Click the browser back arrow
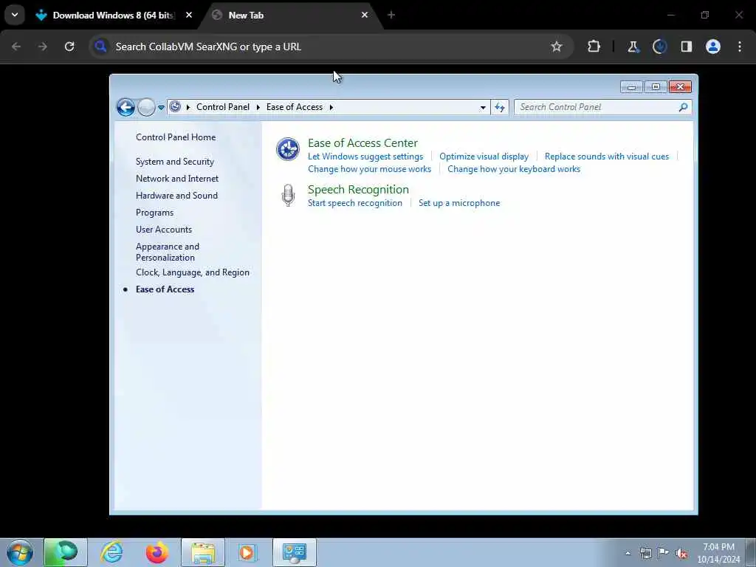Screen dimensions: 756x567 [16, 47]
